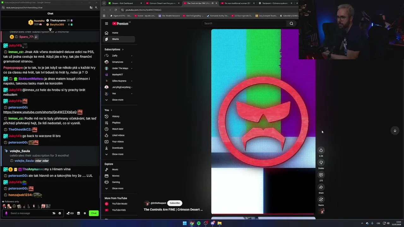Open Home in YouTube sidebar

pyautogui.click(x=119, y=33)
